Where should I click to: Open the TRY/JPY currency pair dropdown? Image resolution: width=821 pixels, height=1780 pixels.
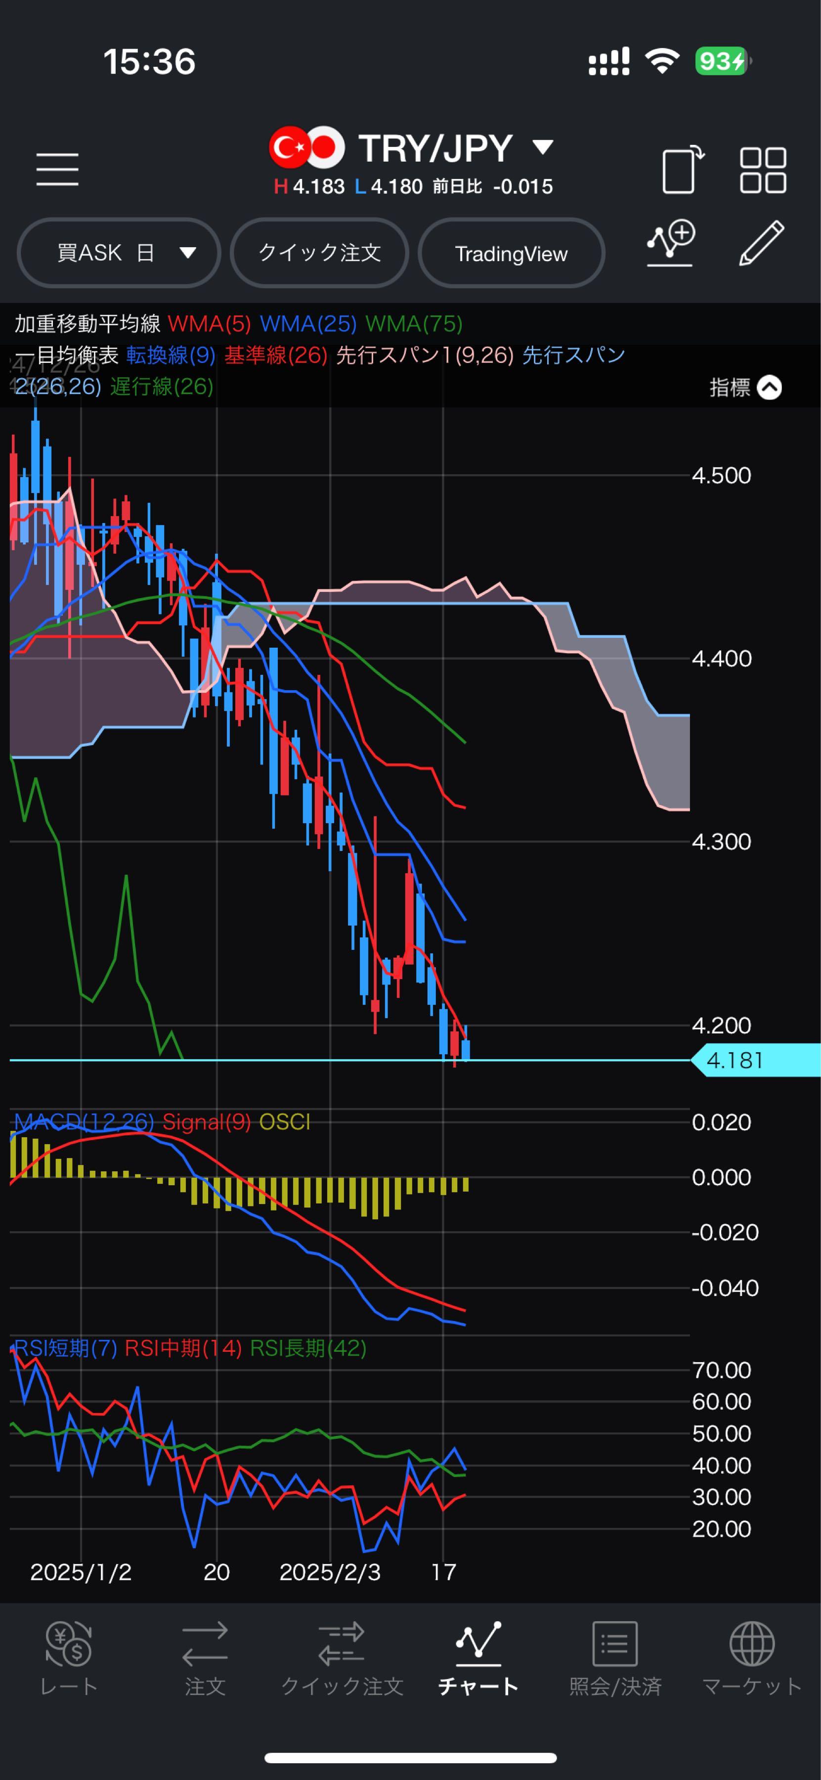coord(543,147)
